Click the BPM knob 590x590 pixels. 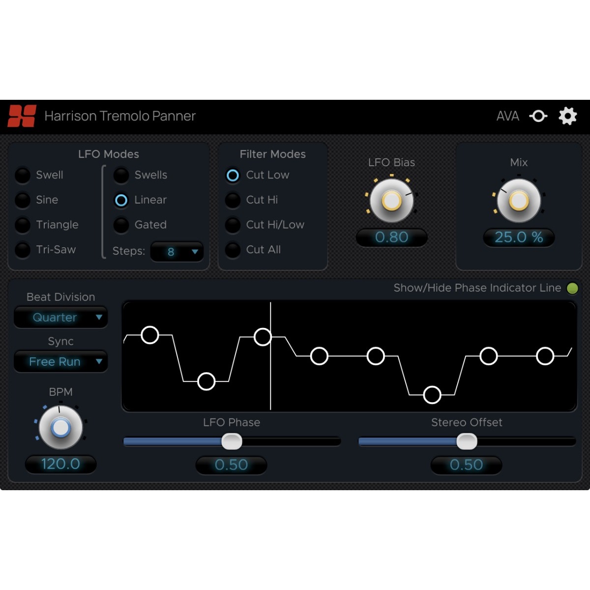click(x=60, y=427)
